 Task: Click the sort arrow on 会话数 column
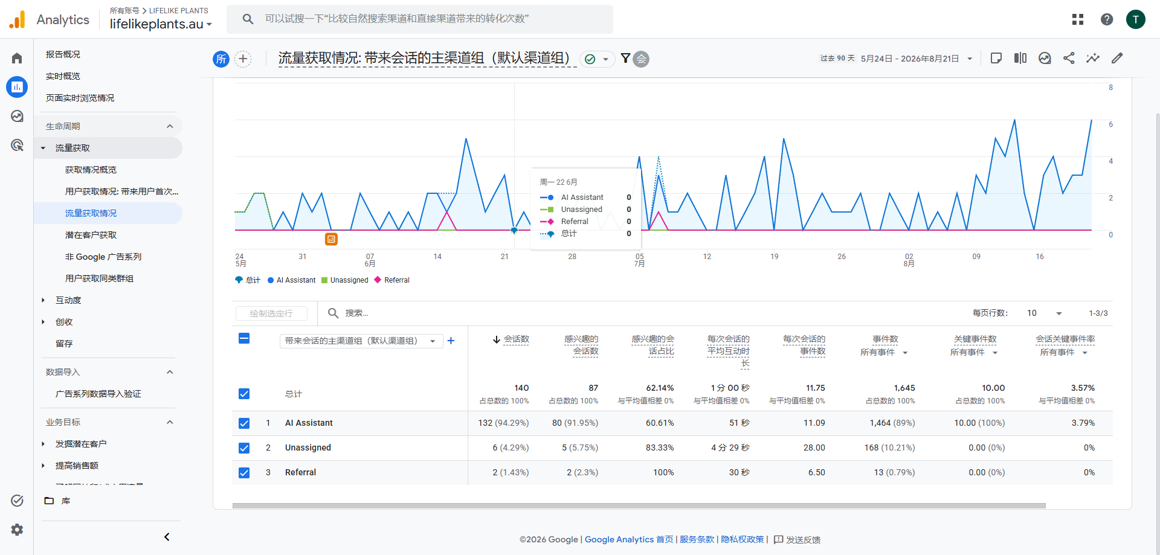tap(497, 339)
